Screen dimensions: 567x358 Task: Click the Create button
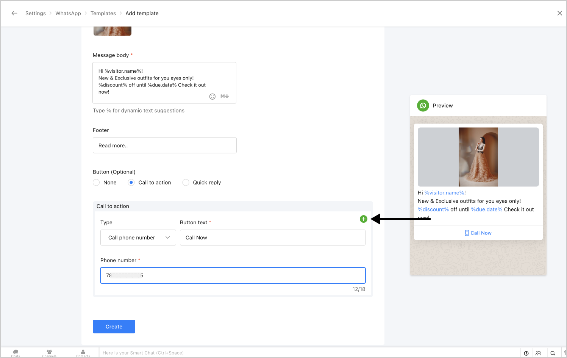tap(114, 327)
